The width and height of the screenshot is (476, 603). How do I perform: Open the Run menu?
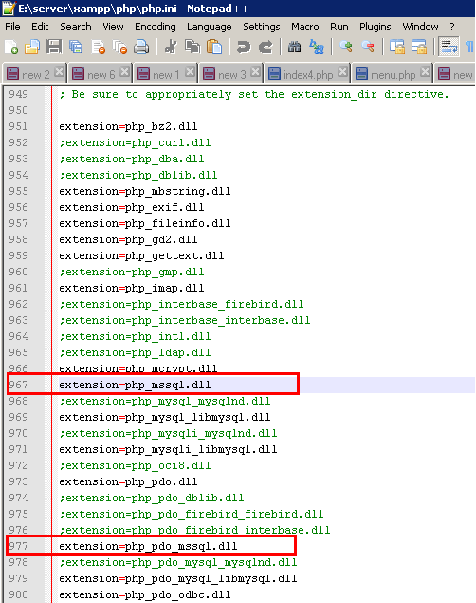339,27
